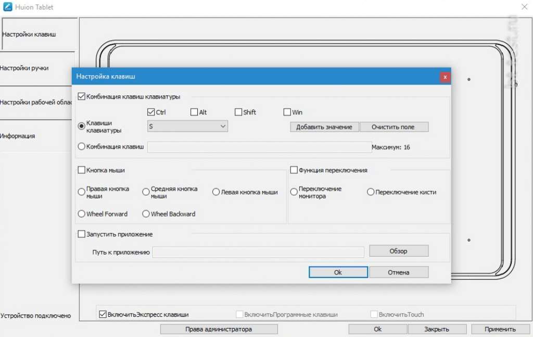Toggle the Функция переключения checkbox
Viewport: 533px width, 337px height.
click(x=294, y=170)
